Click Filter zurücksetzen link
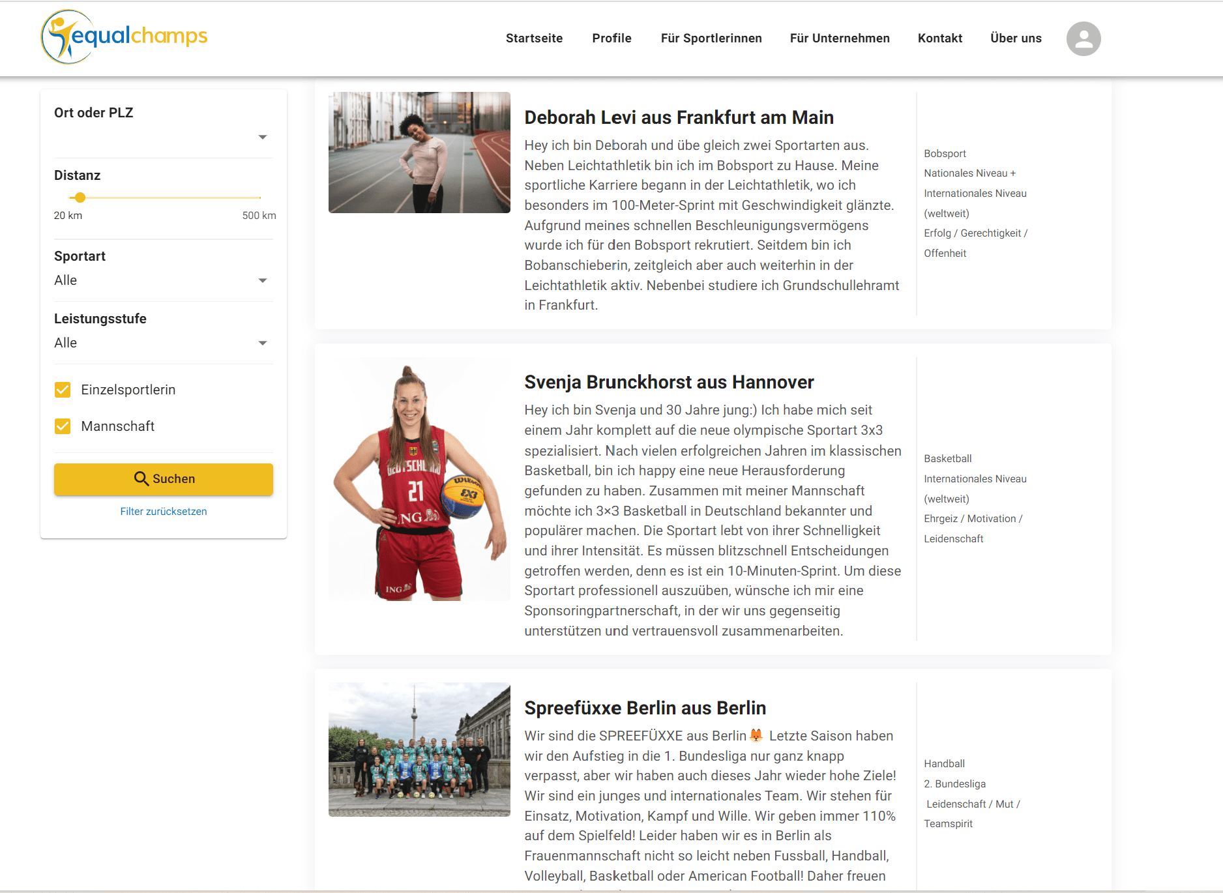 click(164, 512)
